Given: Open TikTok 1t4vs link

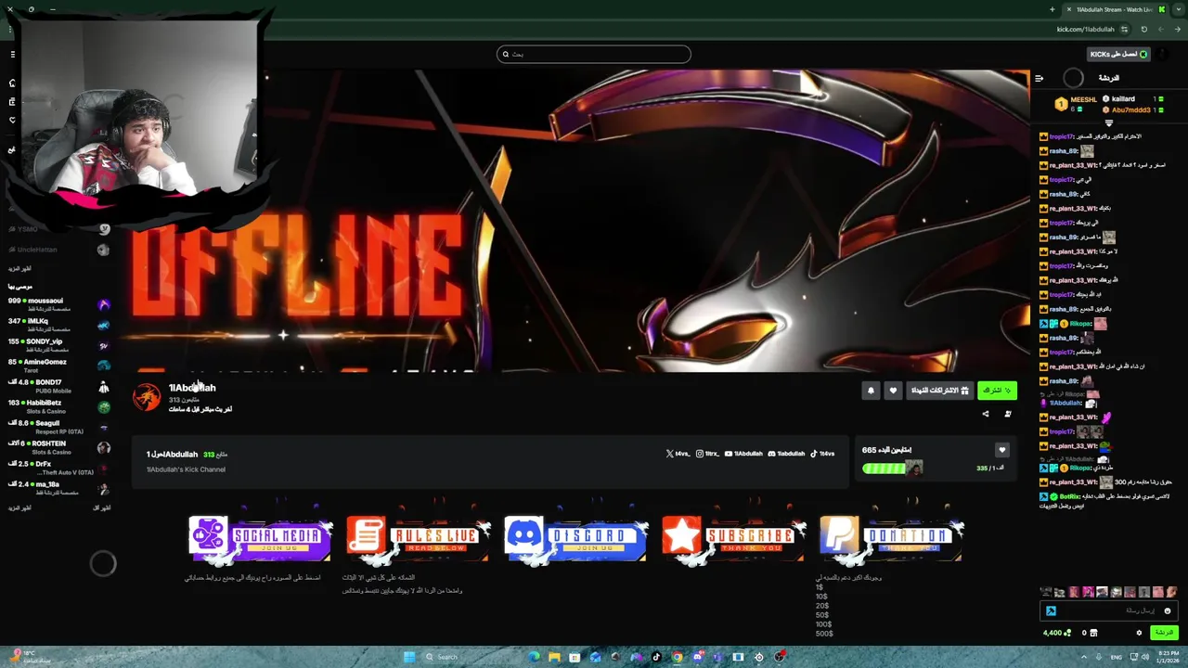Looking at the screenshot, I should tap(822, 454).
